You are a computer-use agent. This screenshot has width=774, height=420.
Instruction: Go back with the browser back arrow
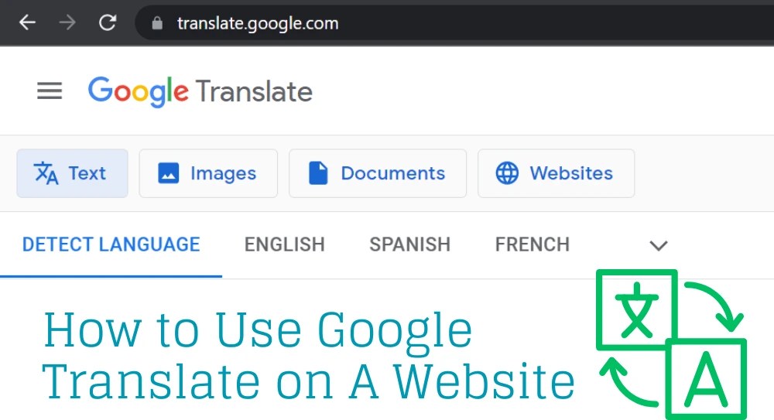click(27, 22)
